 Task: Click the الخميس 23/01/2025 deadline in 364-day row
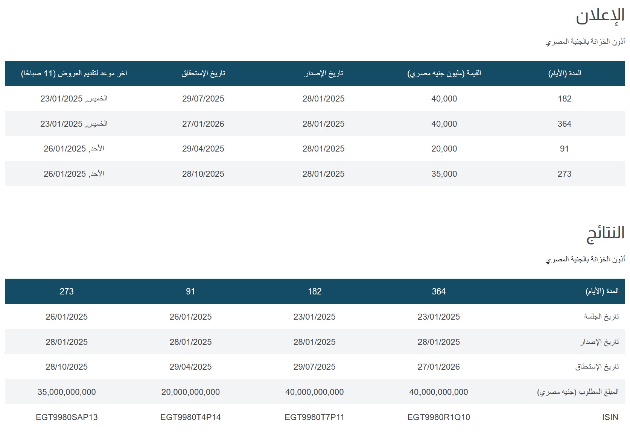(74, 124)
